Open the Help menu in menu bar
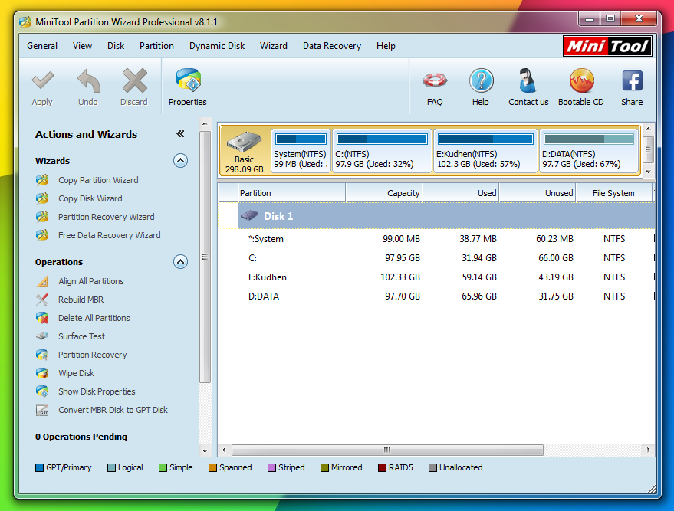674x511 pixels. click(386, 46)
